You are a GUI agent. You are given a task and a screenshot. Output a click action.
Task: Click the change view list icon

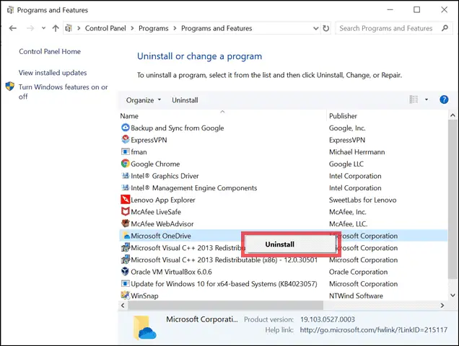pyautogui.click(x=414, y=99)
